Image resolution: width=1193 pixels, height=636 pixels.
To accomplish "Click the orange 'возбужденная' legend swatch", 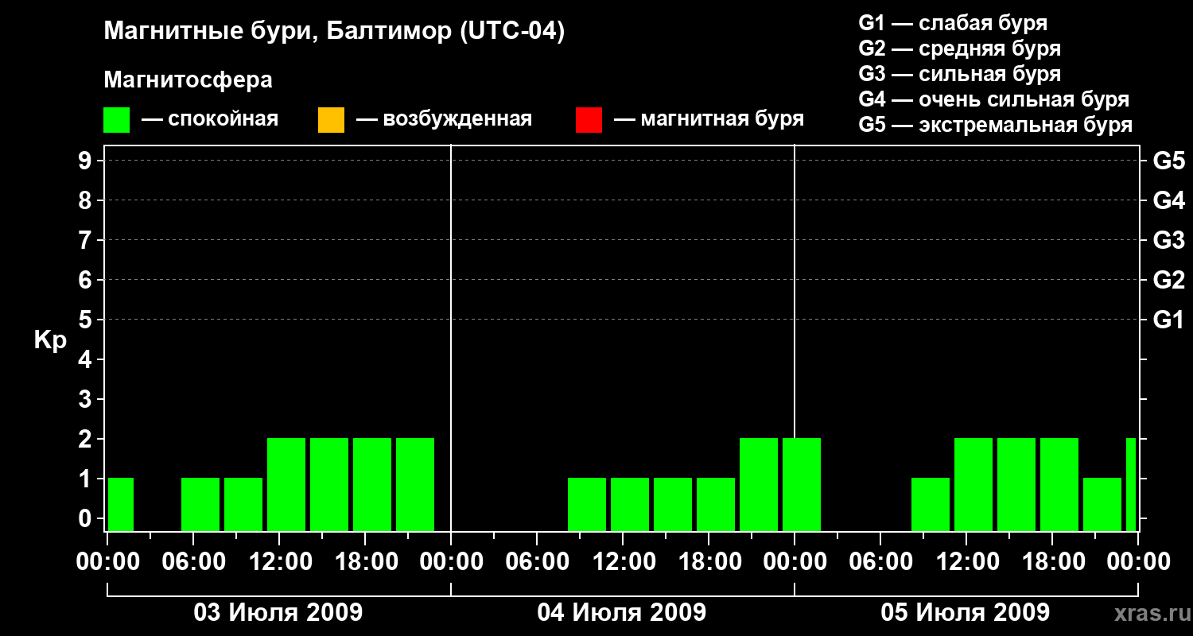I will click(x=331, y=120).
